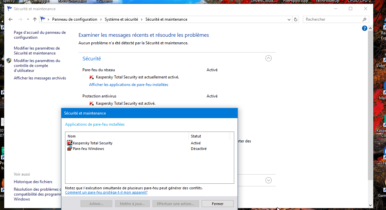Click the vertical scrollbar thumb

pos(370,106)
